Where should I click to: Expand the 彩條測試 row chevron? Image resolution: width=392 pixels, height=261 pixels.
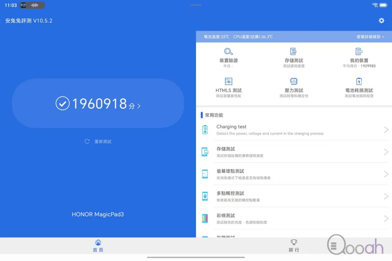[x=386, y=219]
